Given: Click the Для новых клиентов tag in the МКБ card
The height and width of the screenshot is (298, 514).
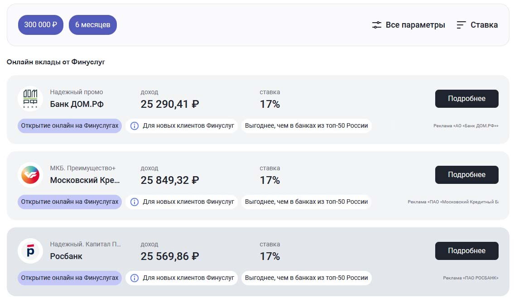Looking at the screenshot, I should [188, 202].
